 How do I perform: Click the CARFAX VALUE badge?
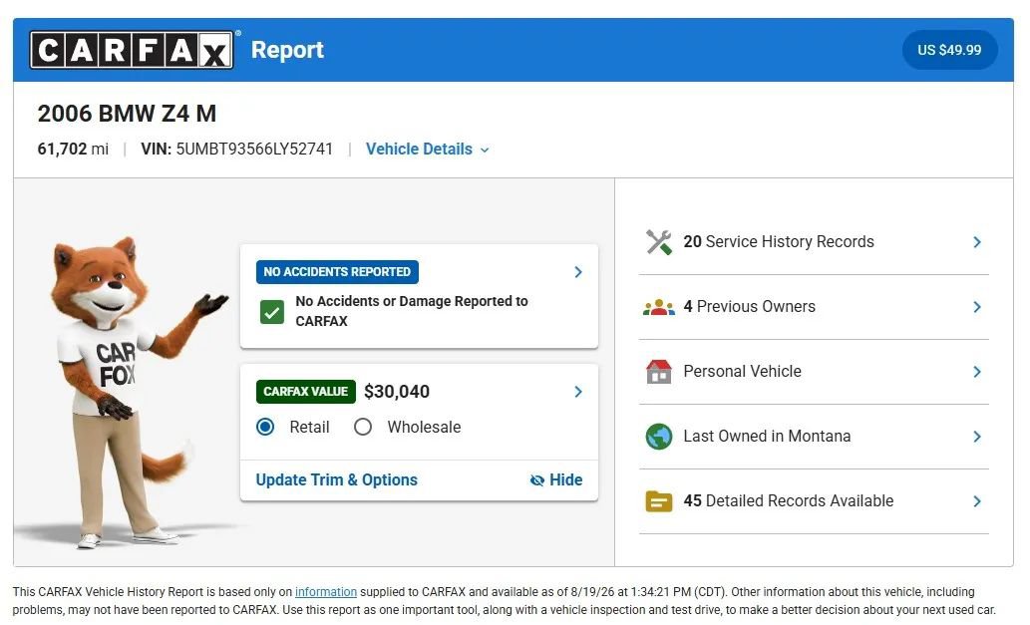[305, 392]
